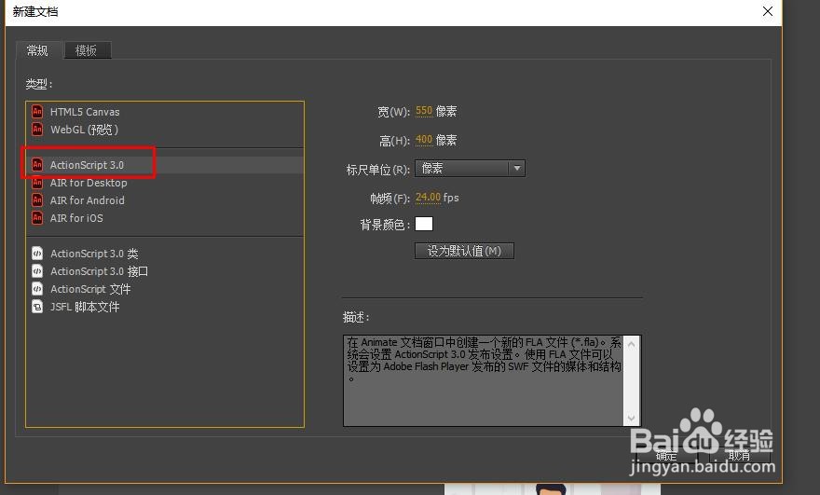Click the description scrollbar down arrow
Image resolution: width=820 pixels, height=495 pixels.
[631, 418]
